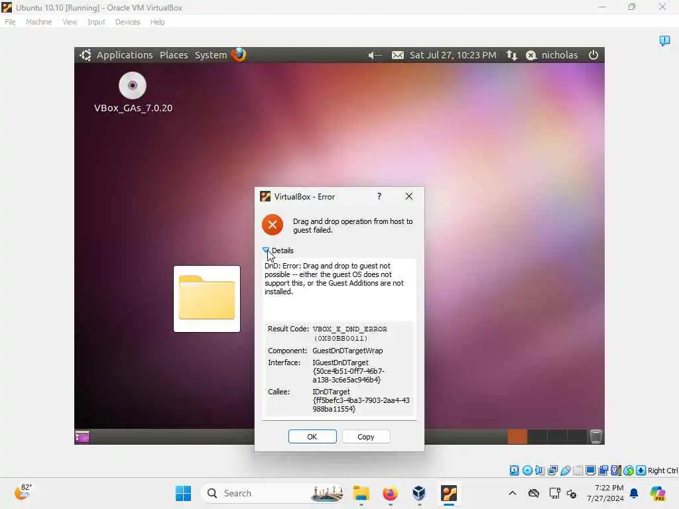Open the Help menu
The width and height of the screenshot is (679, 509).
tap(158, 22)
